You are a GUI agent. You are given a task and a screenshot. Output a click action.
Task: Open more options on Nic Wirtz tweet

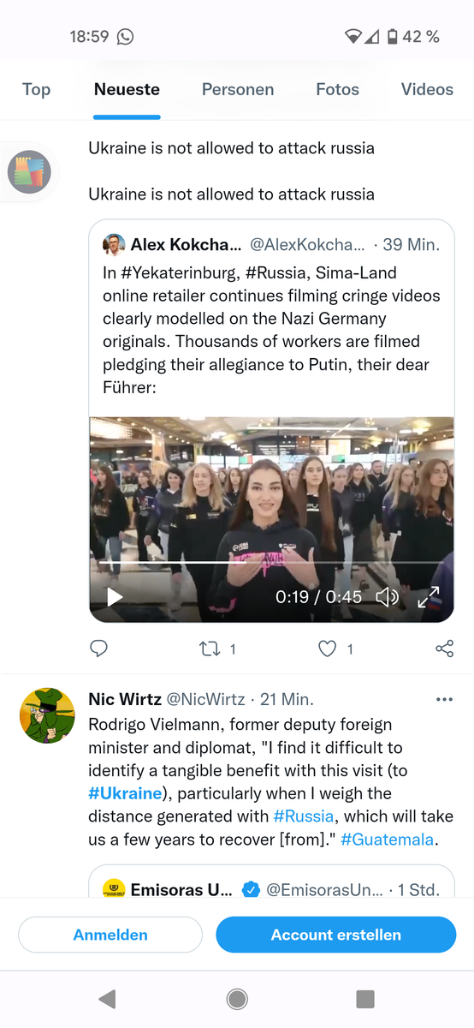444,700
